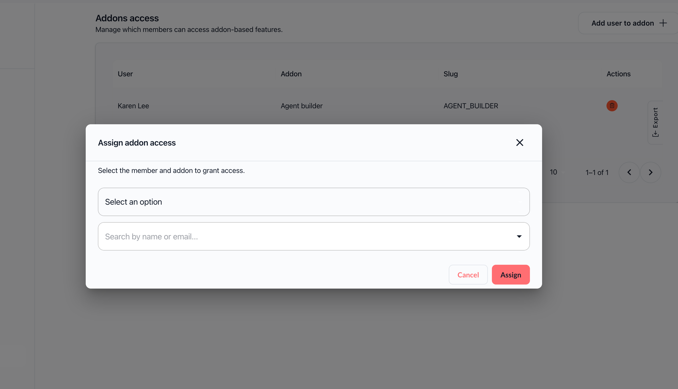This screenshot has width=678, height=389.
Task: Click the red delete trash icon
Action: [612, 106]
